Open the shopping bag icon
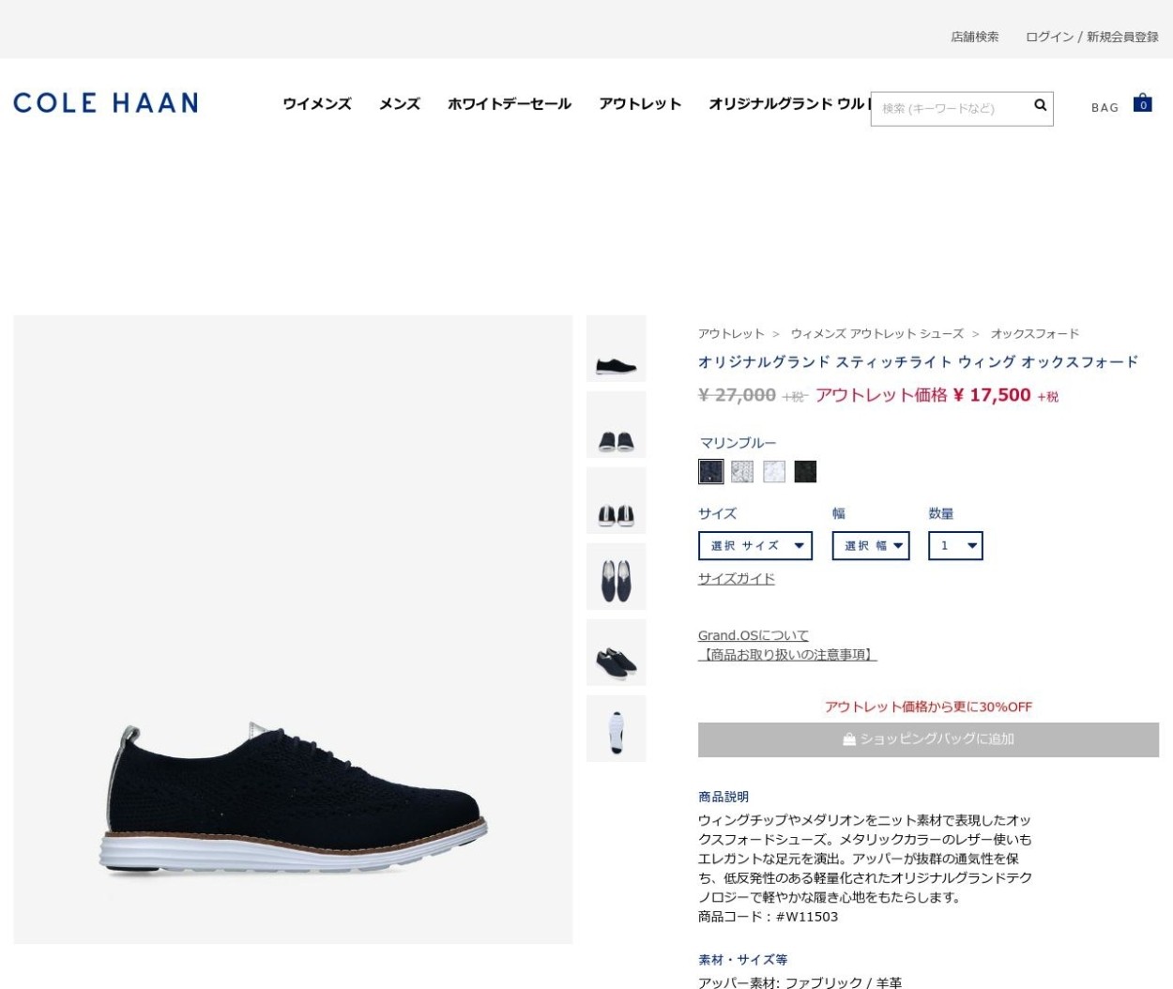 pyautogui.click(x=1142, y=102)
